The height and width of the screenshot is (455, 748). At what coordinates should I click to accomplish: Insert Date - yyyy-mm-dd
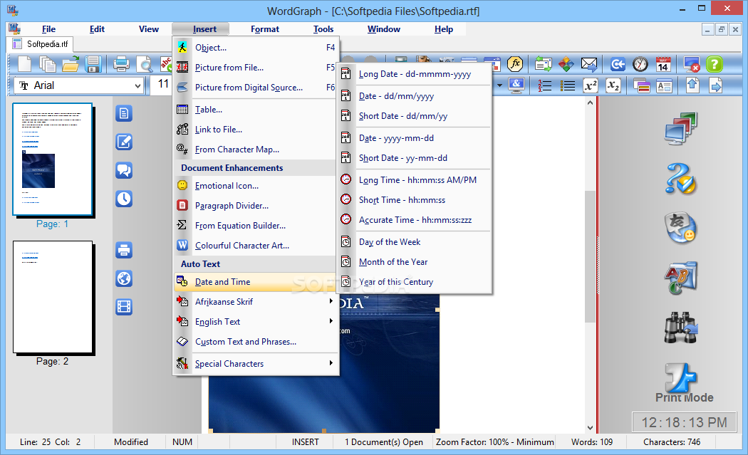pos(415,138)
